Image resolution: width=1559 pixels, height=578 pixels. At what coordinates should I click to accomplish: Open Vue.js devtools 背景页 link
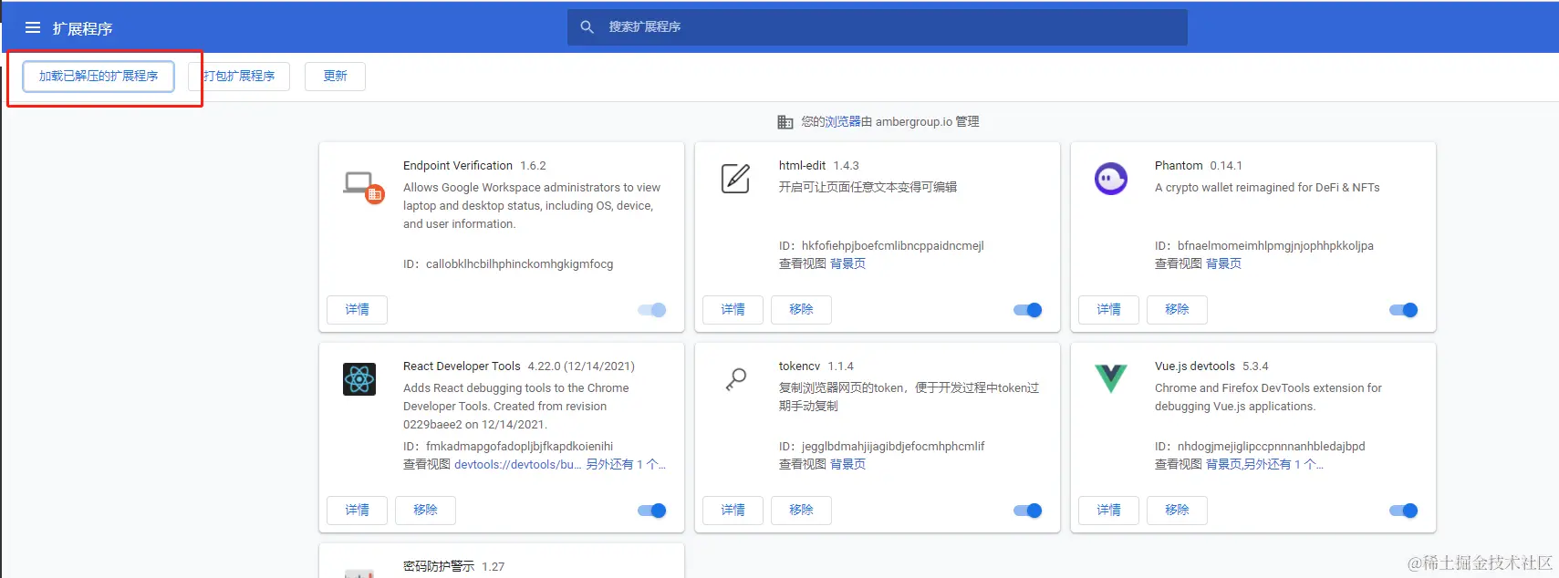tap(1223, 464)
